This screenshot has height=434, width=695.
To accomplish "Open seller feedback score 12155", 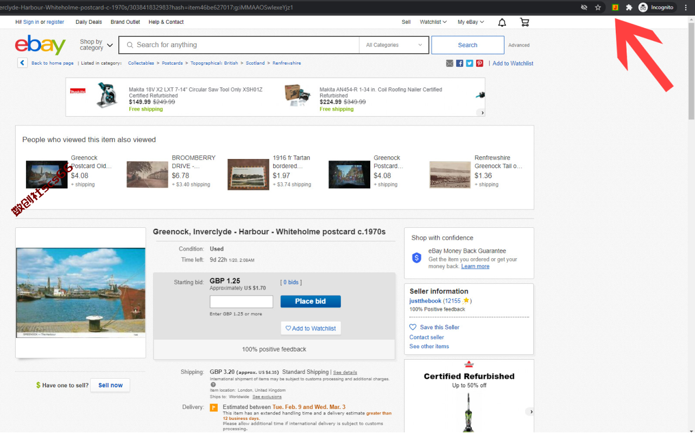I will (x=453, y=301).
